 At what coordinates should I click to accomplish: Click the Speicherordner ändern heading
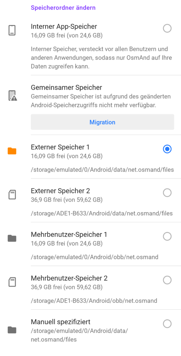click(63, 8)
